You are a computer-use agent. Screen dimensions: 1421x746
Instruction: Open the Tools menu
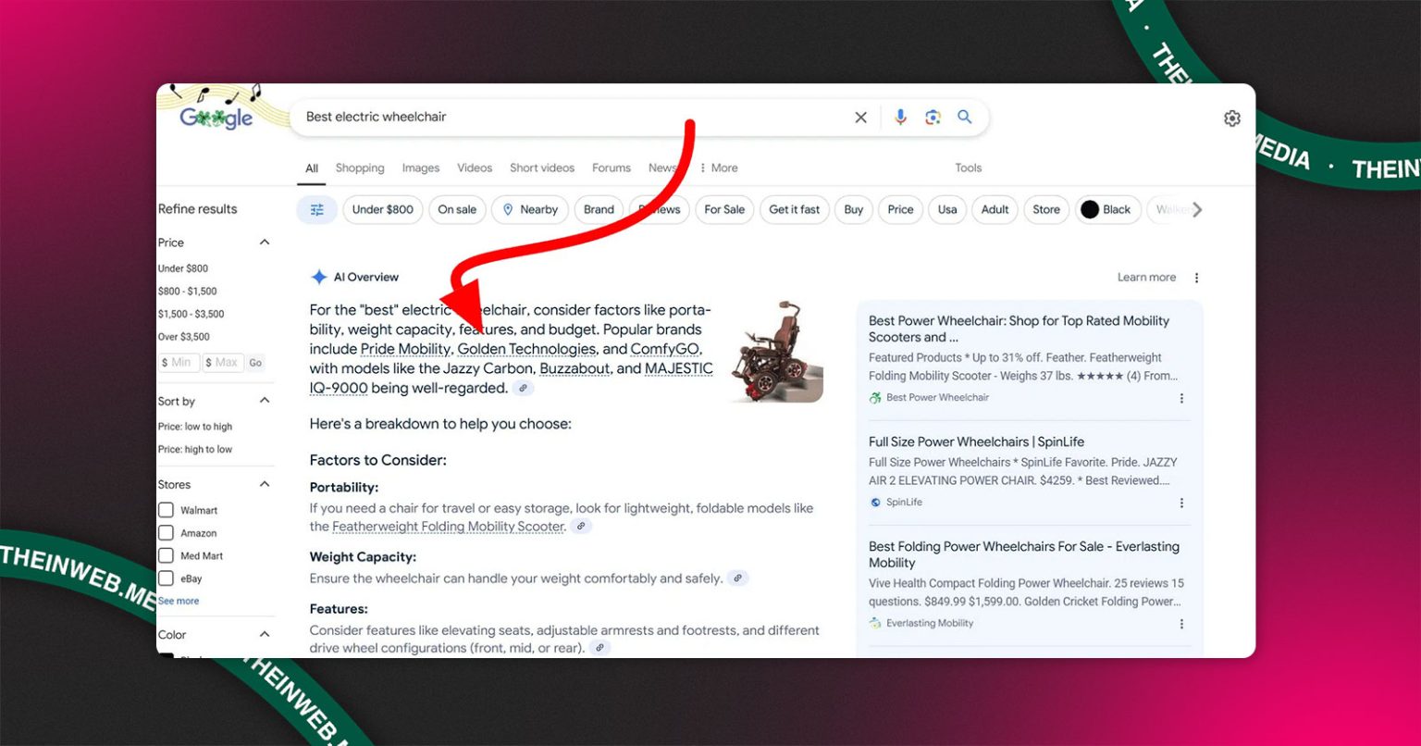(969, 168)
